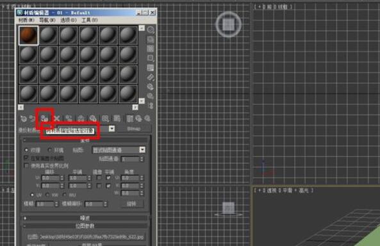This screenshot has height=246, width=380.
Task: Click the Bitmap type button
Action: [134, 129]
